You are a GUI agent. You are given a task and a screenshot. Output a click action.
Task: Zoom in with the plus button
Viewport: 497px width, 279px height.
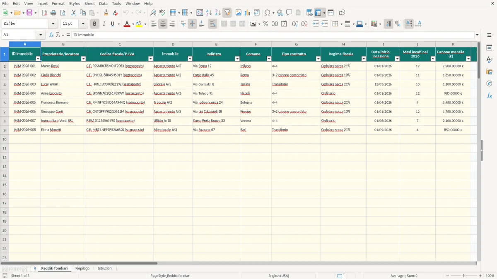[480, 276]
